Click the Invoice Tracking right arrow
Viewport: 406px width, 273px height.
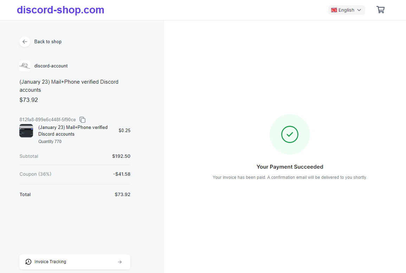click(x=120, y=262)
